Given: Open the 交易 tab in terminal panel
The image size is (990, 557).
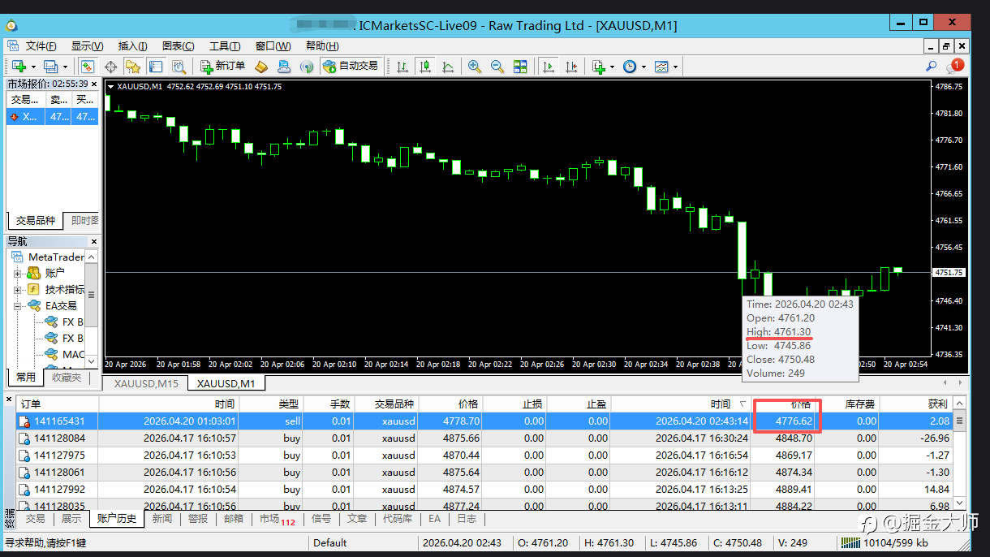Looking at the screenshot, I should point(35,519).
